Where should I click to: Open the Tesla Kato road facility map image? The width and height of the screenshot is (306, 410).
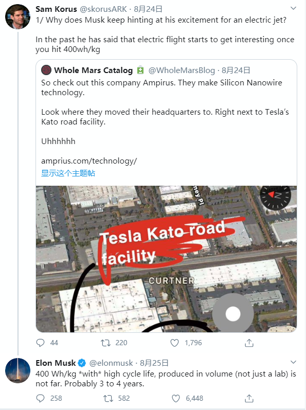tap(166, 259)
